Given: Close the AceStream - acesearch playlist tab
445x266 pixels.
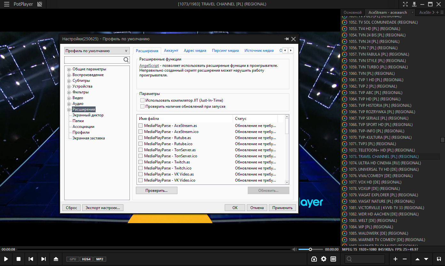Looking at the screenshot, I should coord(412,12).
